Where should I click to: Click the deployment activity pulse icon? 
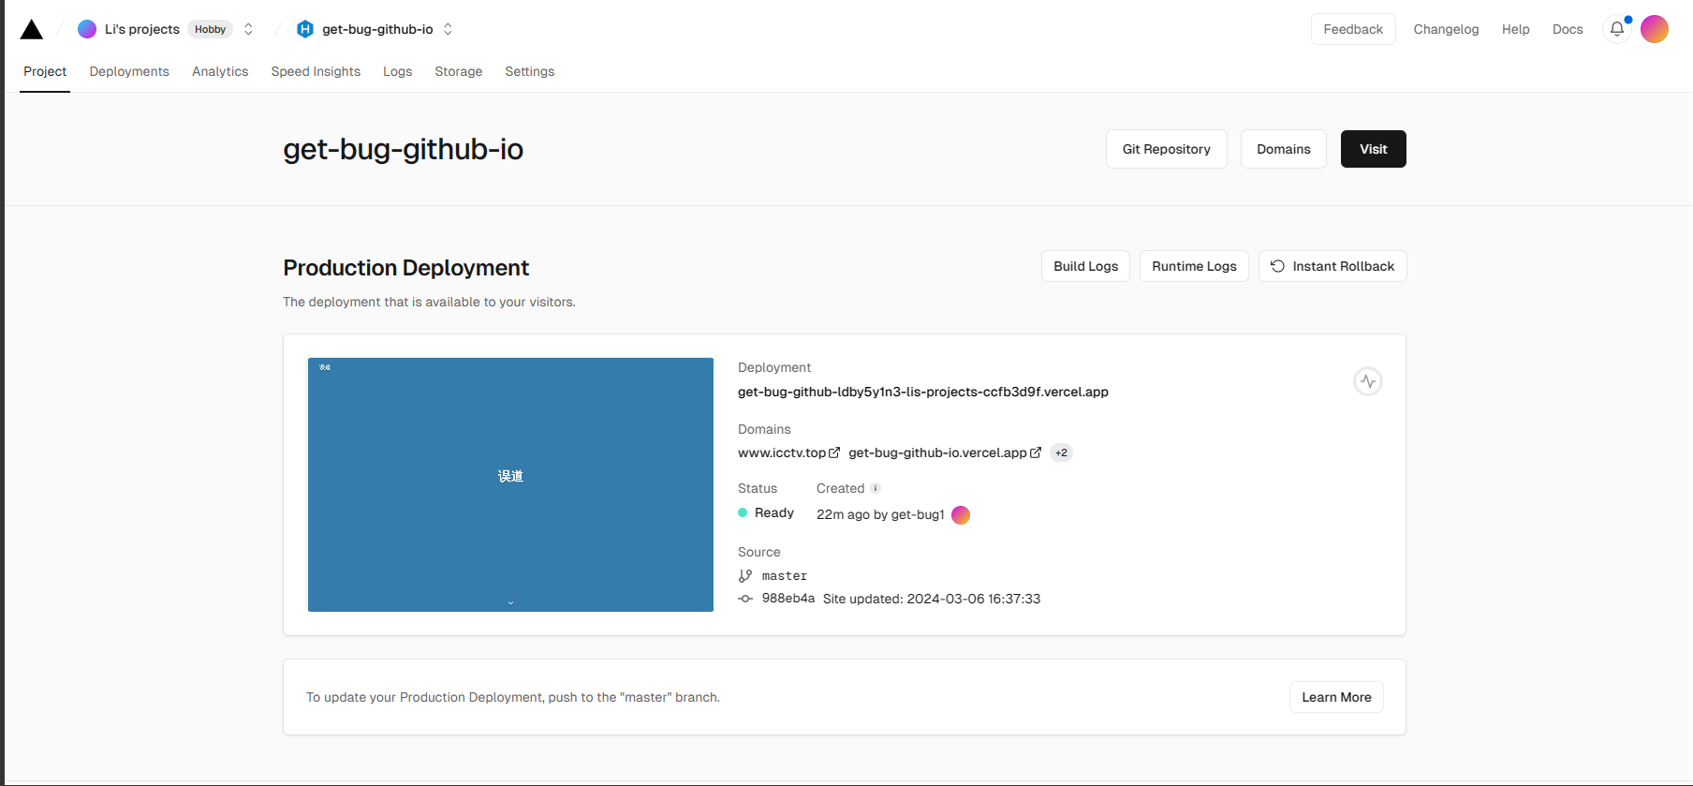(1367, 381)
